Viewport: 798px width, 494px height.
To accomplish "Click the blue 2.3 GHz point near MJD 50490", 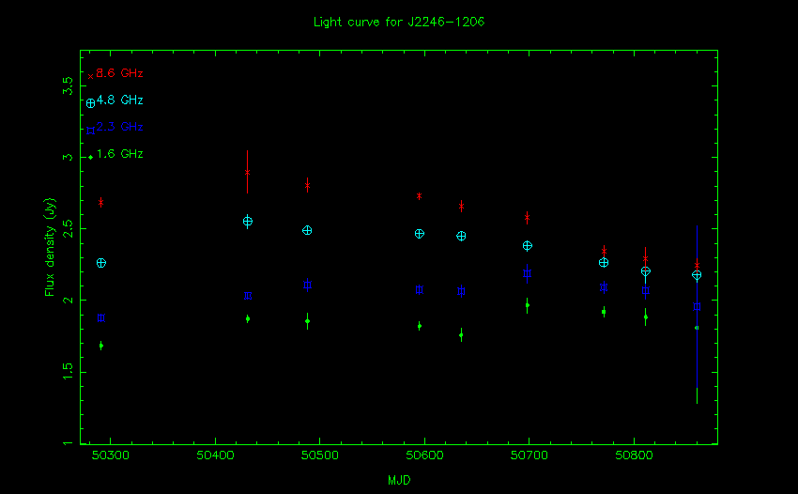I will tap(307, 286).
